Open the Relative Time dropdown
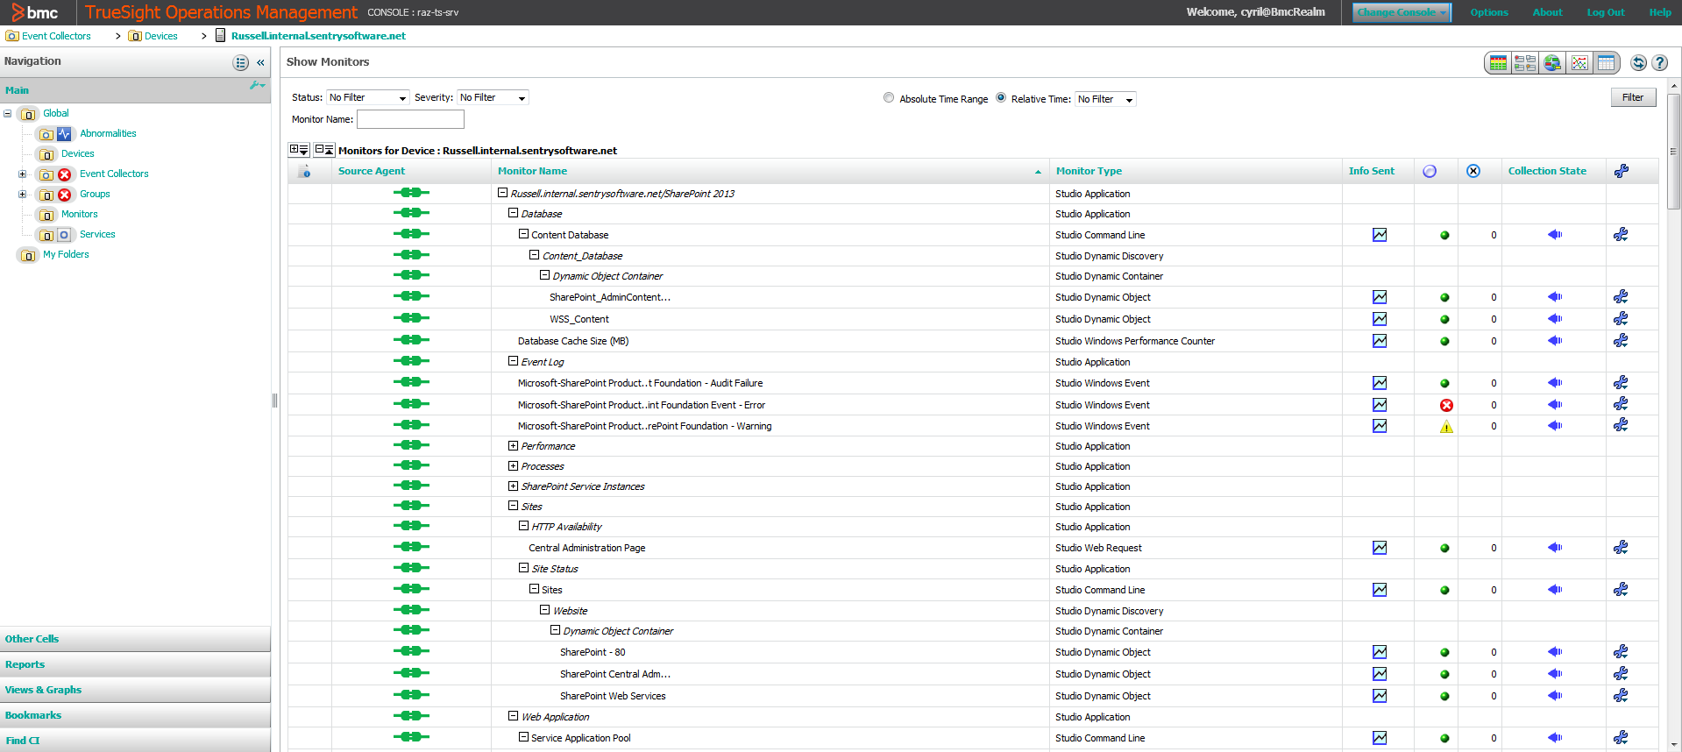The width and height of the screenshot is (1682, 752). (1105, 99)
